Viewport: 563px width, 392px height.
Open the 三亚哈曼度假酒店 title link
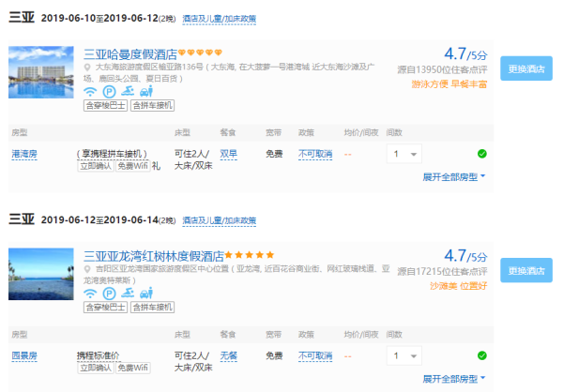130,54
